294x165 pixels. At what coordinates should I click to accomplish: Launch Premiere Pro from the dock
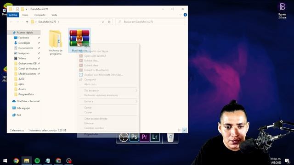pyautogui.click(x=144, y=137)
